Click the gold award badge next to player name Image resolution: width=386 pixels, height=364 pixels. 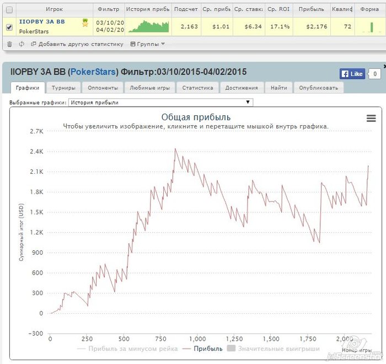(x=85, y=23)
